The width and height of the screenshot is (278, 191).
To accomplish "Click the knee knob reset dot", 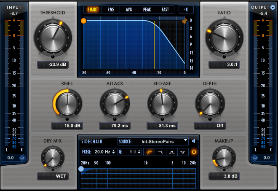I will [x=67, y=119].
